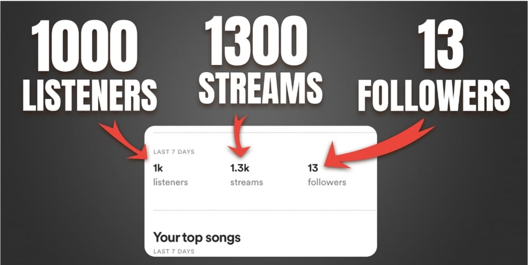This screenshot has height=265, width=528.
Task: Click the big 'LISTENERS' headline text
Action: coord(90,94)
